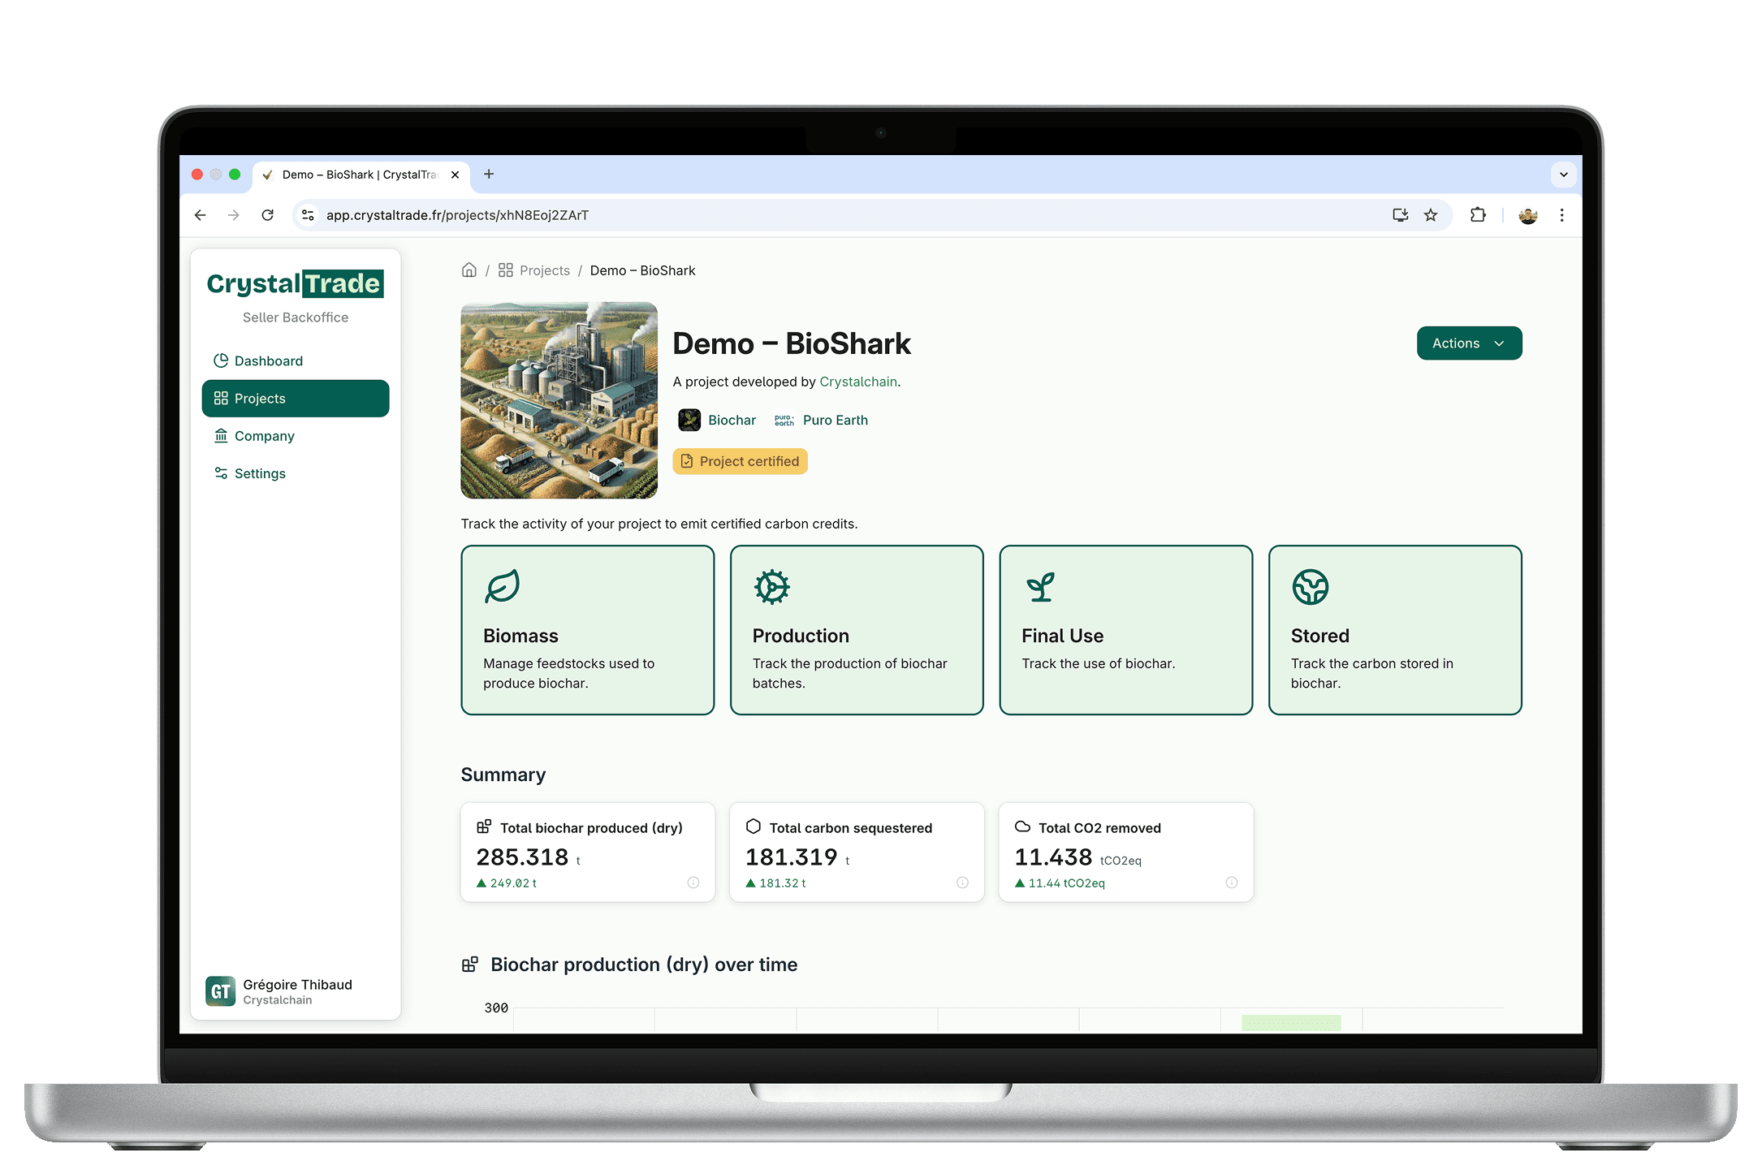Image resolution: width=1762 pixels, height=1161 pixels.
Task: Click the Project certified badge
Action: 740,461
